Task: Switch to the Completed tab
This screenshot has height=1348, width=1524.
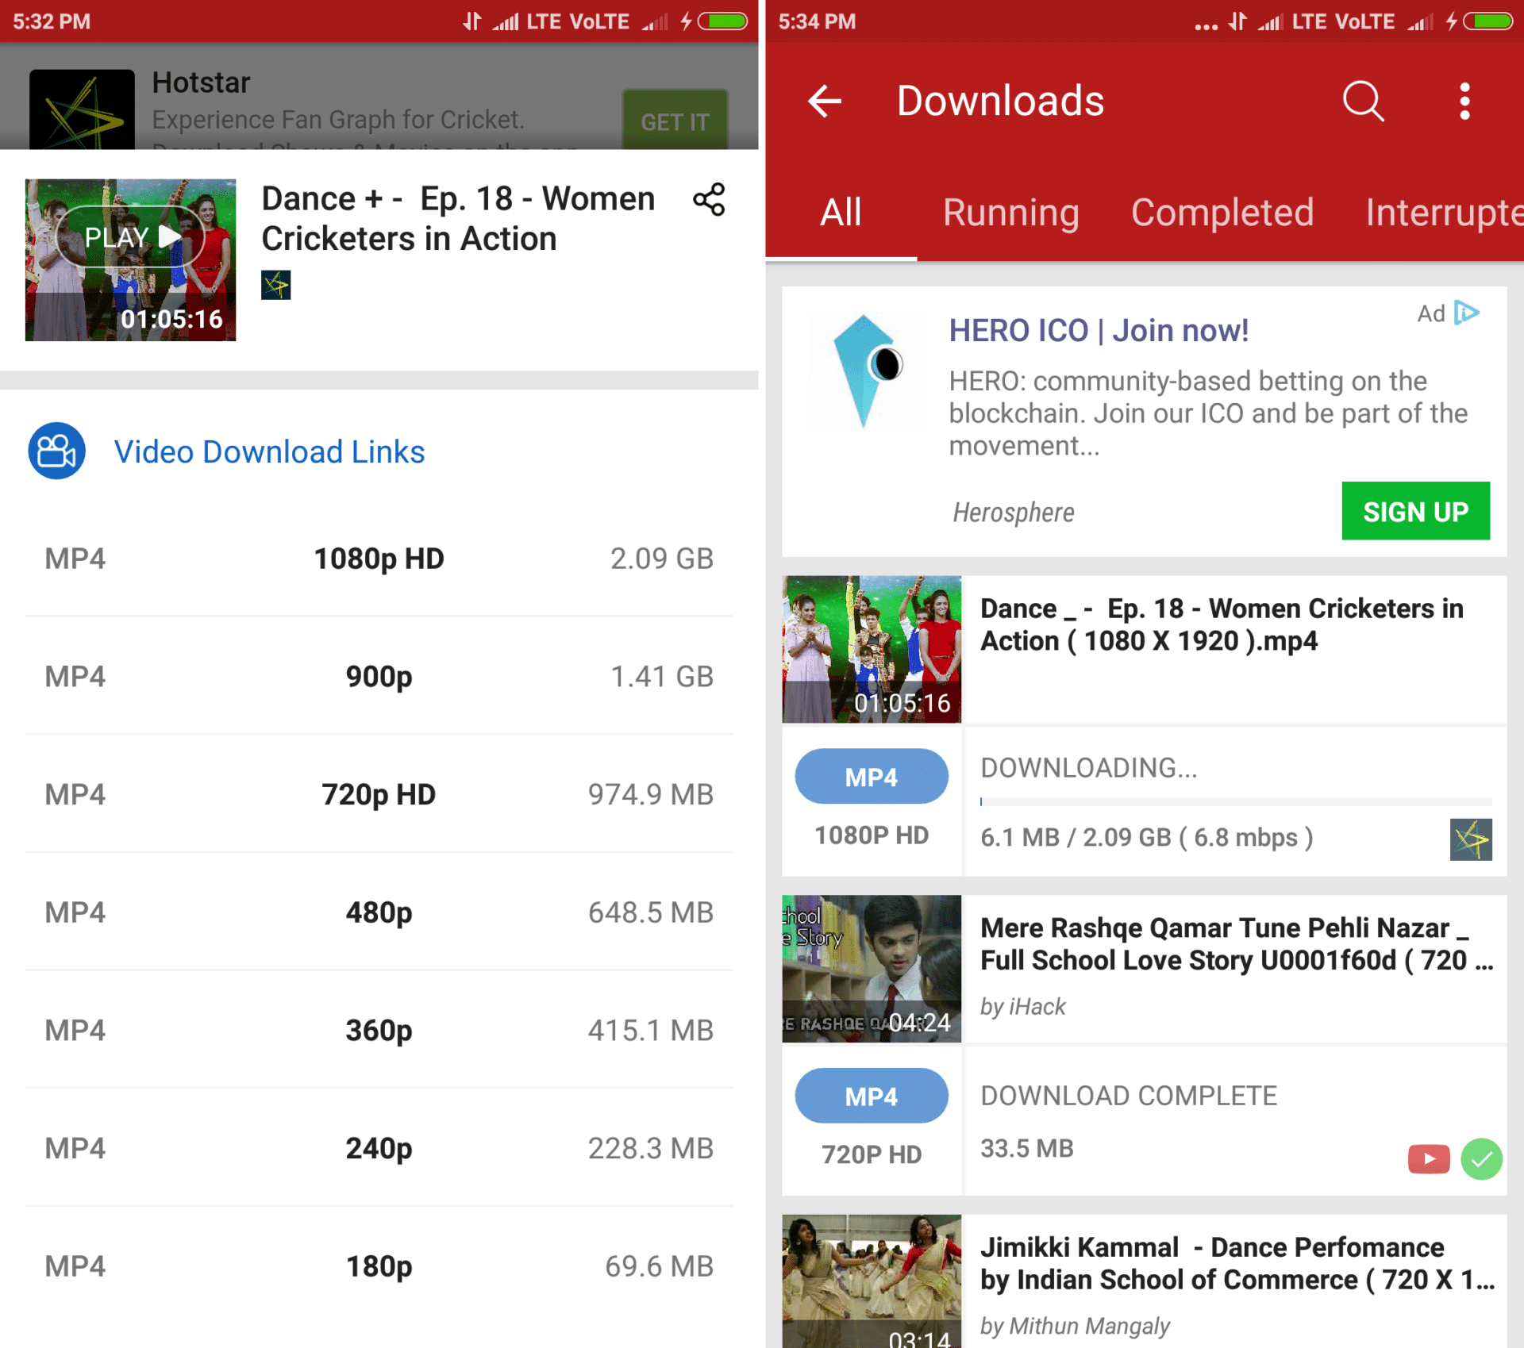Action: [x=1222, y=213]
